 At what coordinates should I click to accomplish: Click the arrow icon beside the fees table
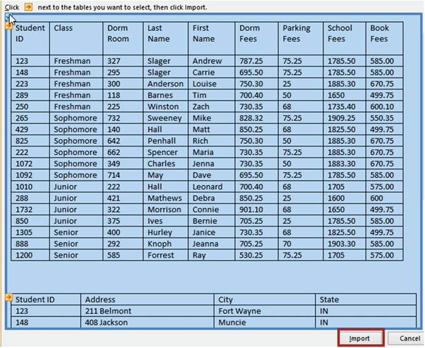pos(8,26)
